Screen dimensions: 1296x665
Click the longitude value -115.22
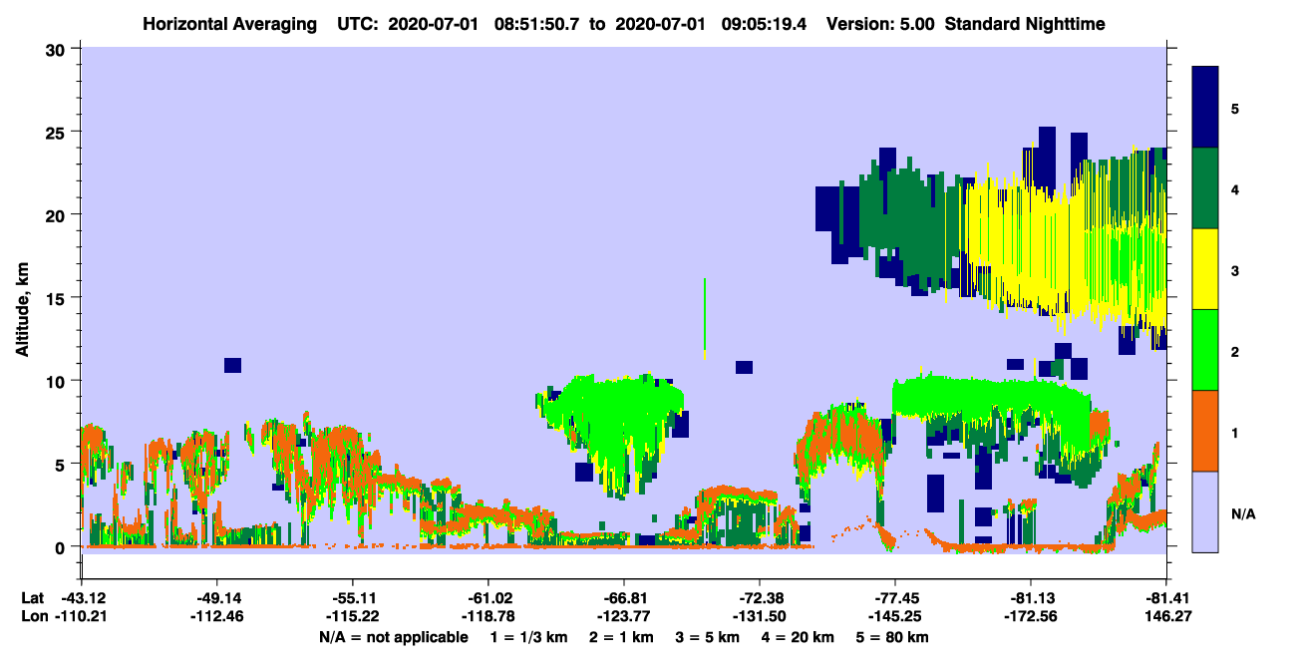[353, 616]
